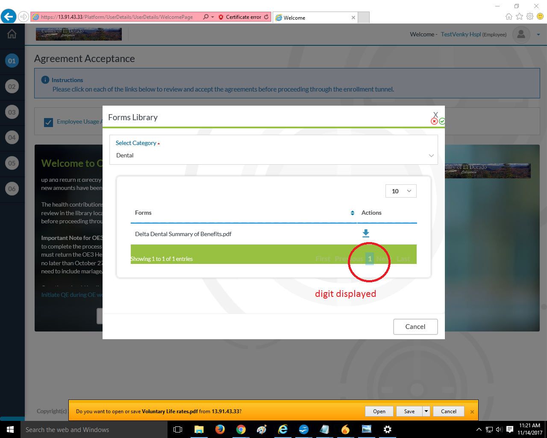Click Open in the download notification bar
547x438 pixels.
(x=379, y=411)
